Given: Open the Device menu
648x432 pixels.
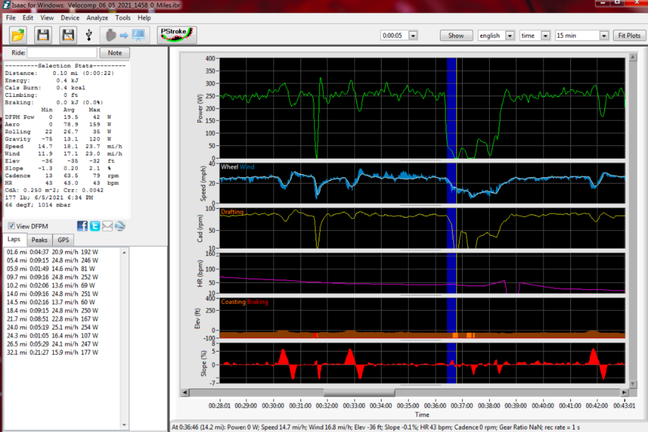Looking at the screenshot, I should click(x=70, y=18).
